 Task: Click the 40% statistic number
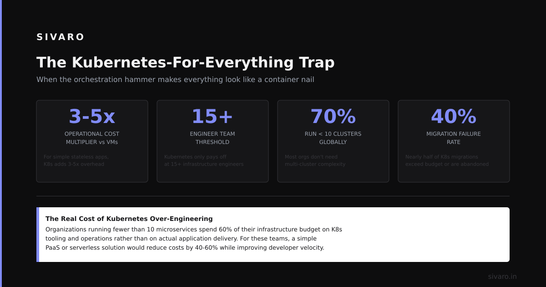(x=454, y=117)
